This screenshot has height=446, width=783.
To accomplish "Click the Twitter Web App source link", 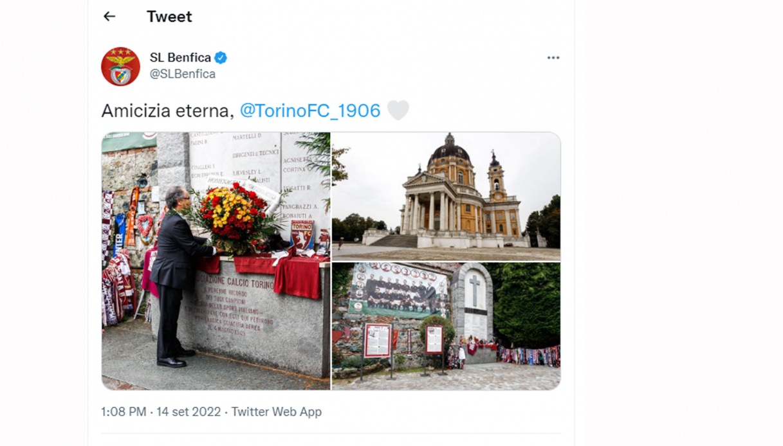I will [x=277, y=412].
